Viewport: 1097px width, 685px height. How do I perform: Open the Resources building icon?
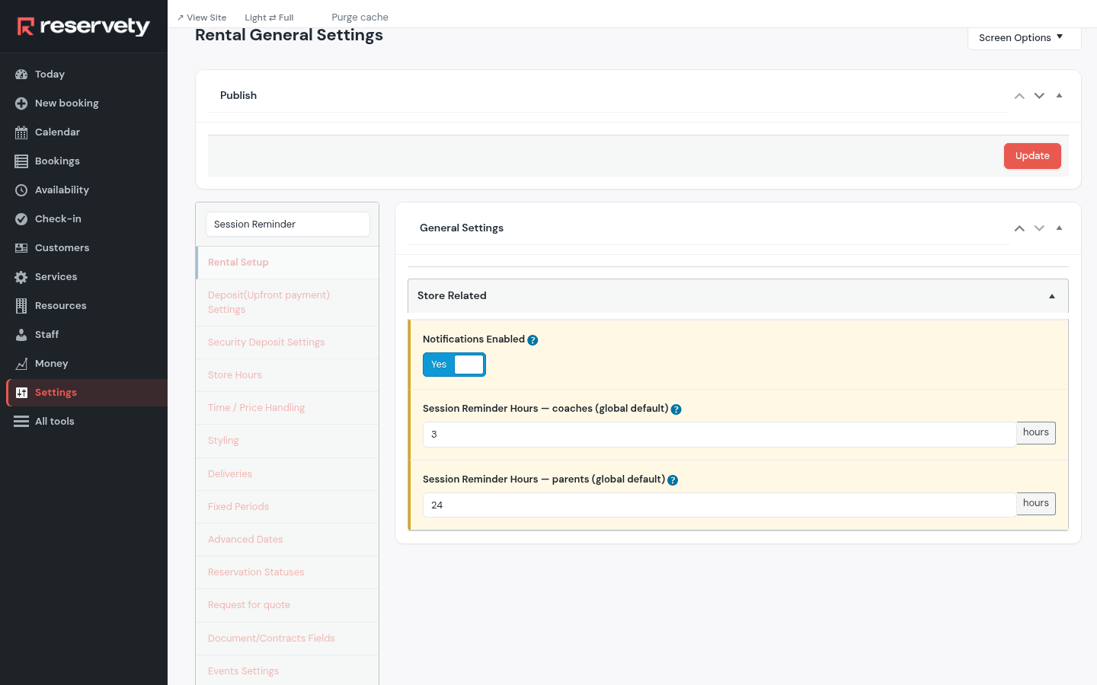tap(21, 306)
